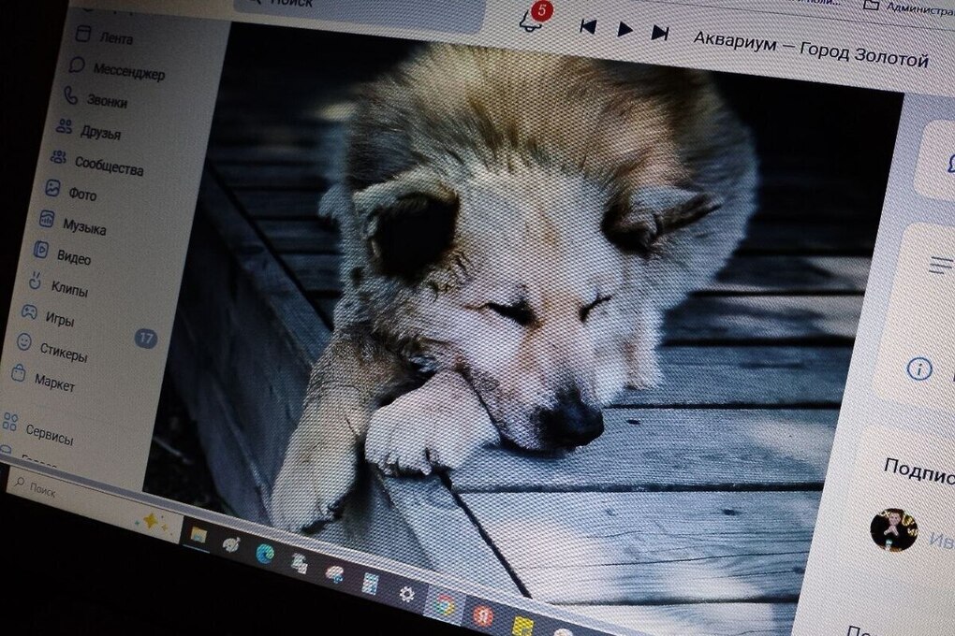
Task: Open Игры with the 17 badge
Action: [x=58, y=318]
